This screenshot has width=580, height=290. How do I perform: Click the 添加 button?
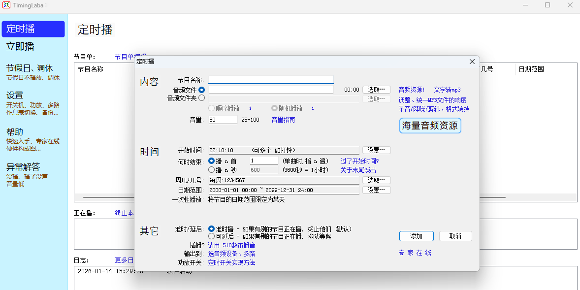click(416, 236)
